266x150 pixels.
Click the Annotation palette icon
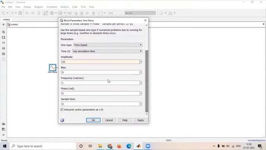point(4,48)
